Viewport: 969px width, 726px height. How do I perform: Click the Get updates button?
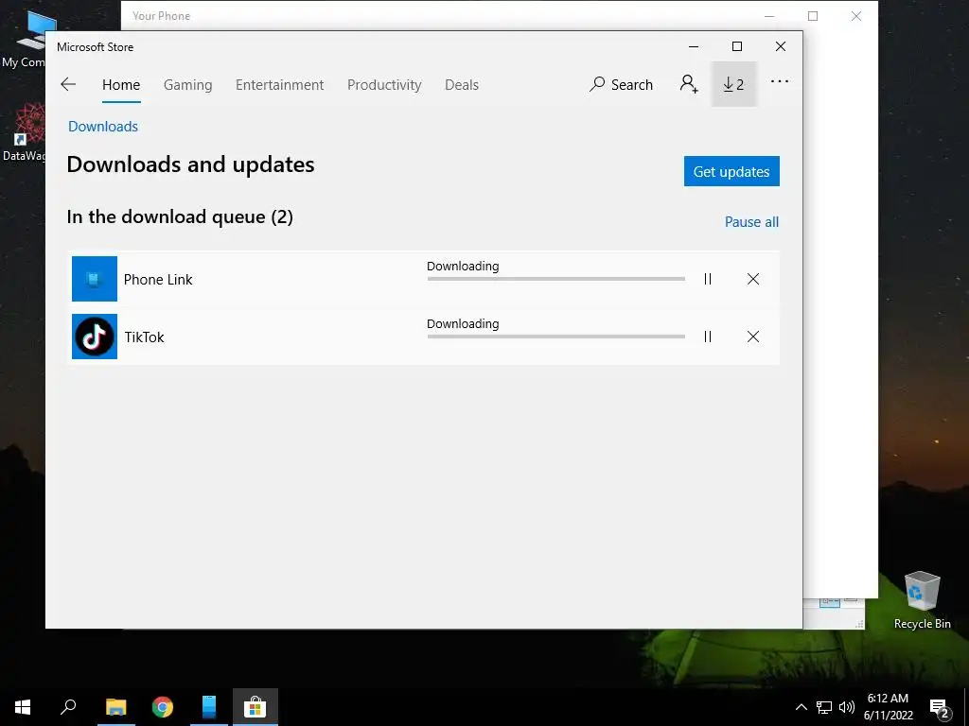[x=731, y=171]
